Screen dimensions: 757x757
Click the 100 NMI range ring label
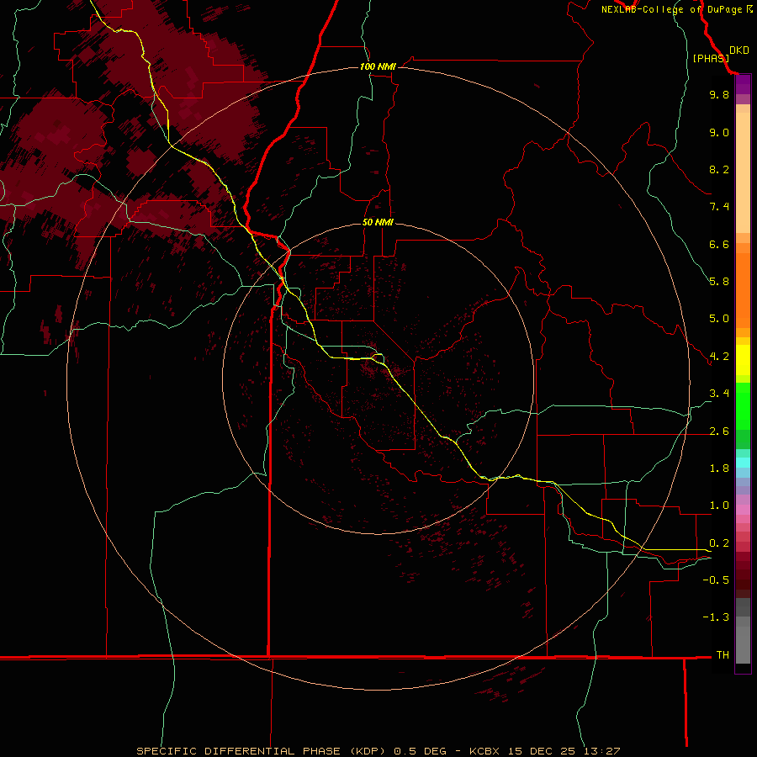click(378, 66)
